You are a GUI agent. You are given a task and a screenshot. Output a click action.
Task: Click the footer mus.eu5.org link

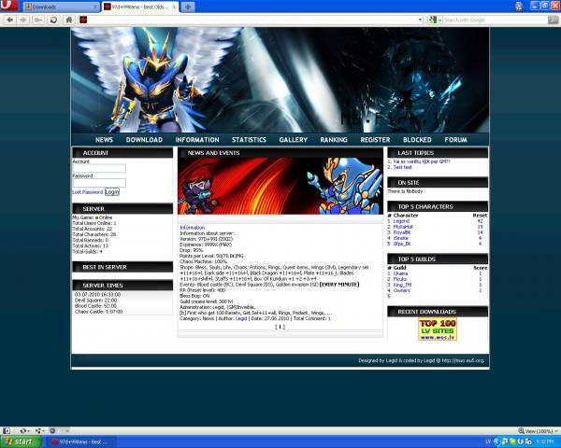click(463, 360)
